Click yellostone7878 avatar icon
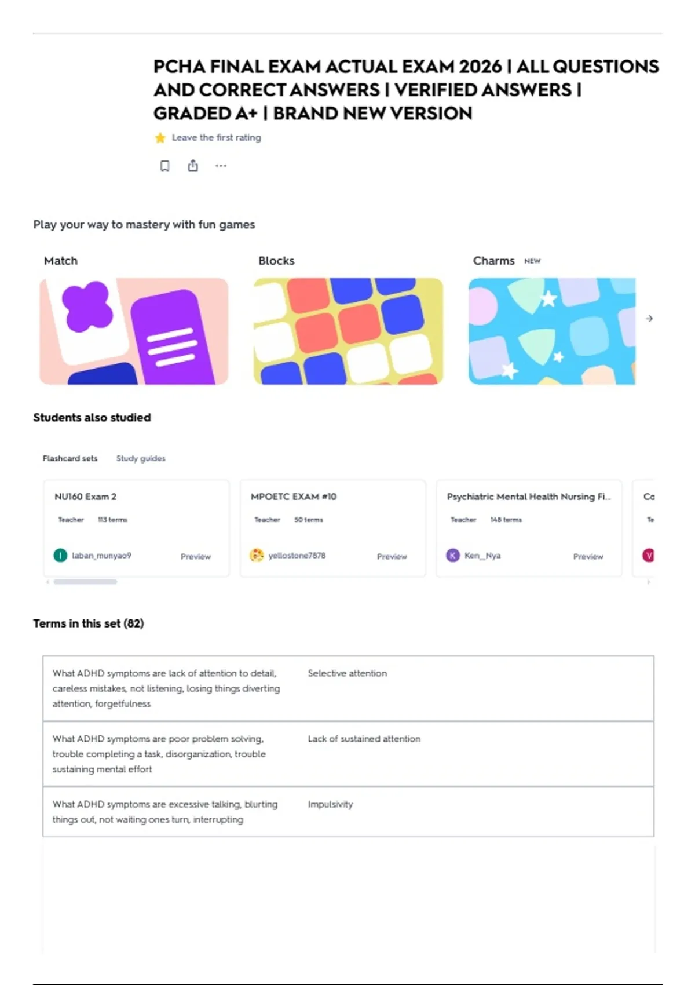695x985 pixels. (x=257, y=555)
